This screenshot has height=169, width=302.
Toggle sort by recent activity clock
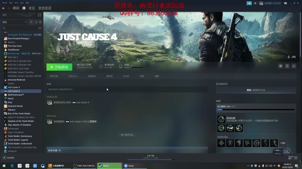(36, 22)
